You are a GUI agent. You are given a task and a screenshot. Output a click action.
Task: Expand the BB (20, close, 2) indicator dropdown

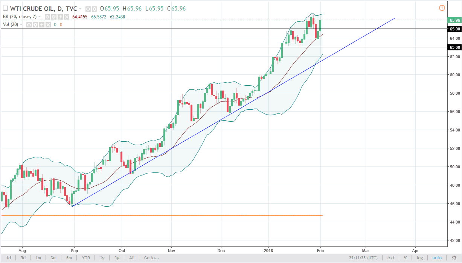tap(40, 17)
